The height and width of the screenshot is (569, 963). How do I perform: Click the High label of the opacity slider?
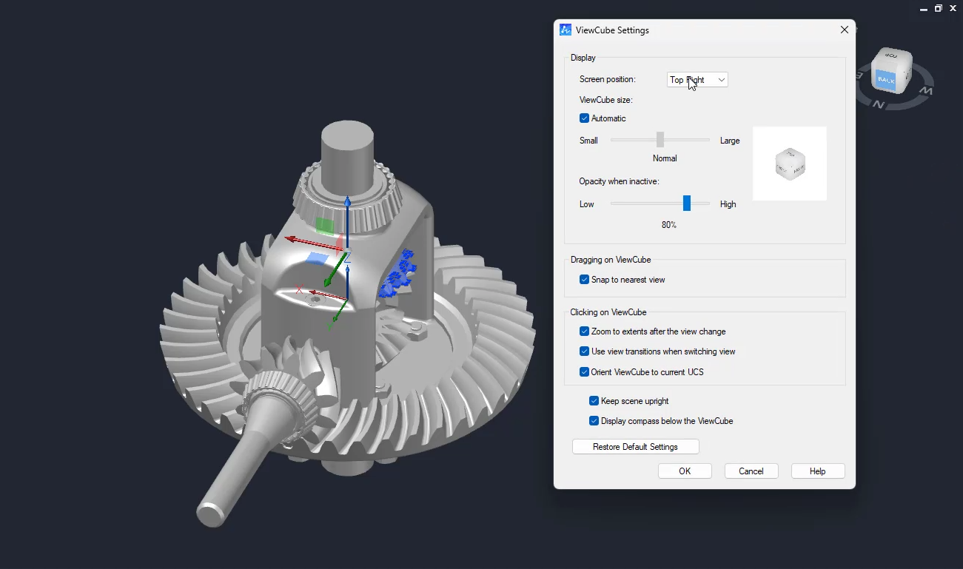point(728,204)
